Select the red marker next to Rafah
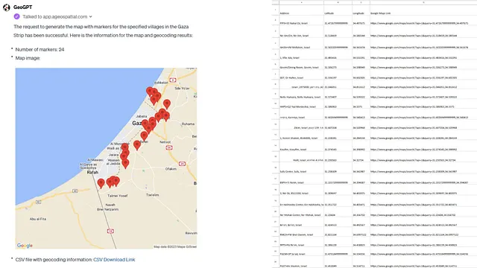Viewport: 477px width, 268px height. (101, 183)
